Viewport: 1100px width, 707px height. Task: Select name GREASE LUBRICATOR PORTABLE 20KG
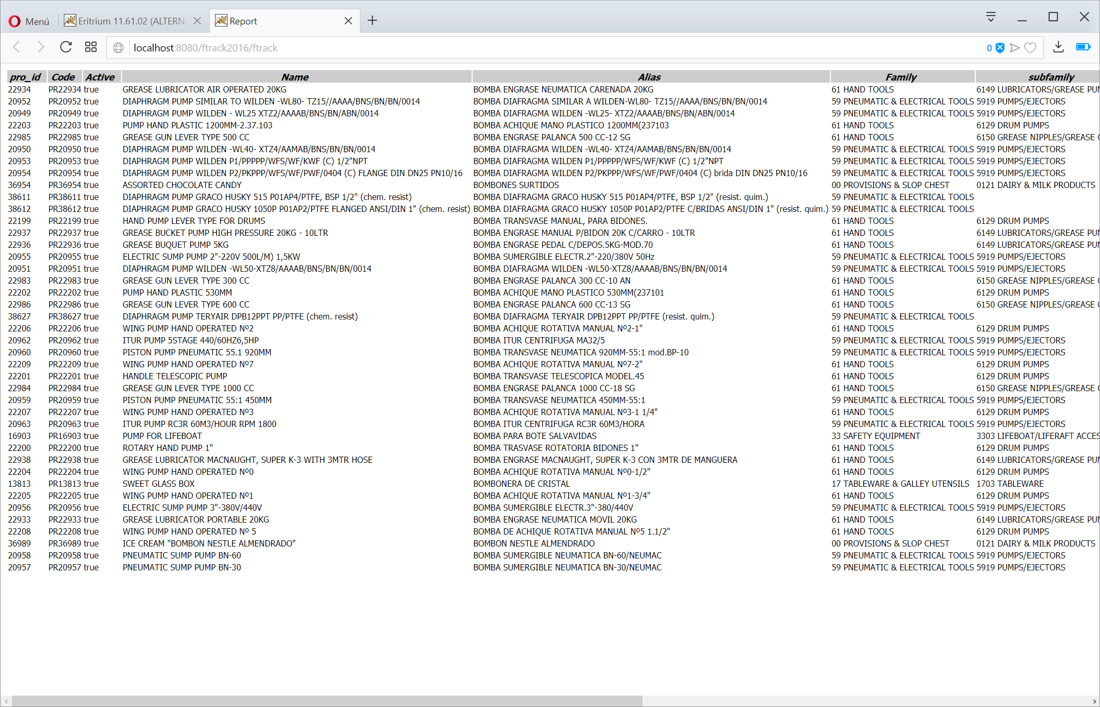pyautogui.click(x=196, y=520)
